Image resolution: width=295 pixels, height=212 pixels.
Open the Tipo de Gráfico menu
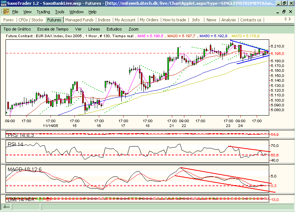pos(17,29)
